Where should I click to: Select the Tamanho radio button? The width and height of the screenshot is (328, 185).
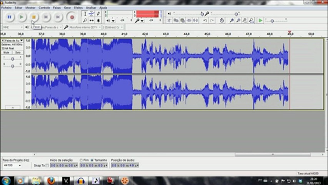coord(92,160)
